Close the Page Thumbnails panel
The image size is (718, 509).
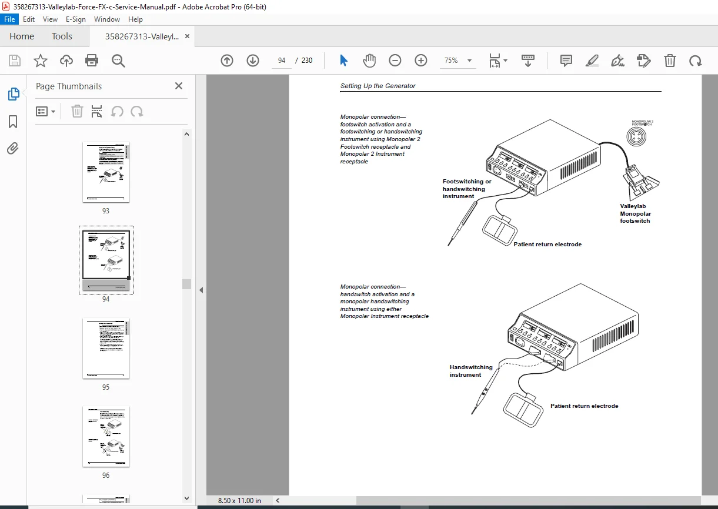179,86
